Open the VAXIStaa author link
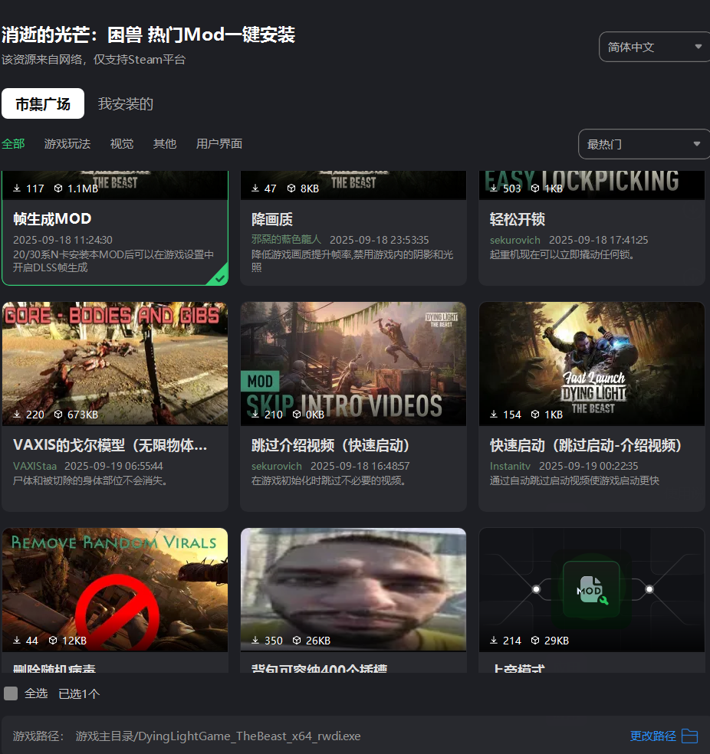Viewport: 710px width, 754px height. point(35,466)
